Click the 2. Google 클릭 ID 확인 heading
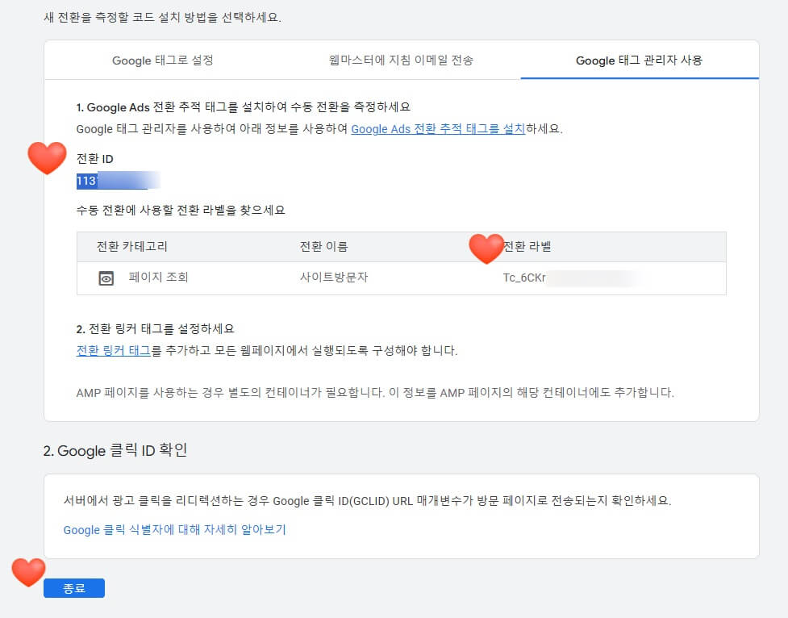 (115, 450)
